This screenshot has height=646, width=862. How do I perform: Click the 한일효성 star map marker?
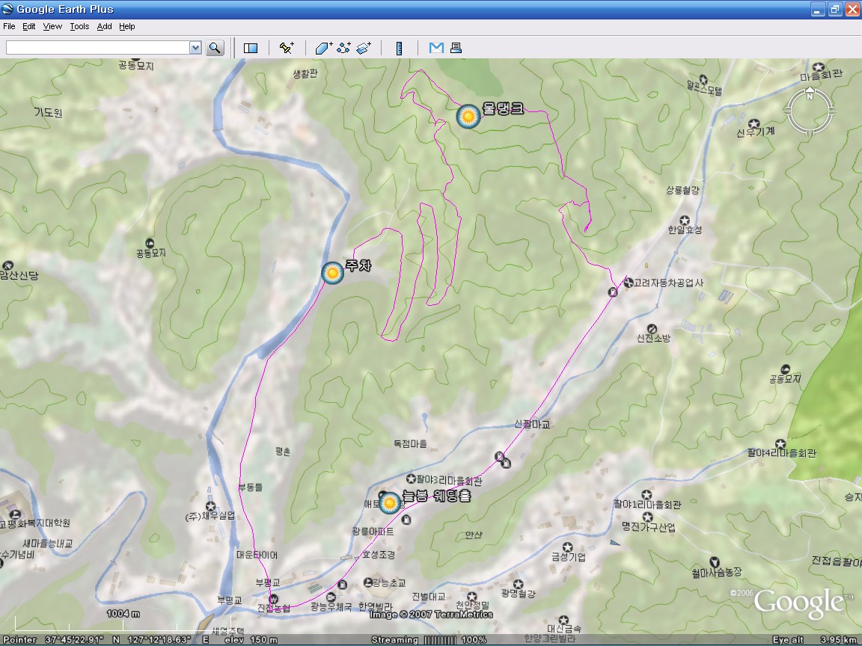[x=685, y=221]
